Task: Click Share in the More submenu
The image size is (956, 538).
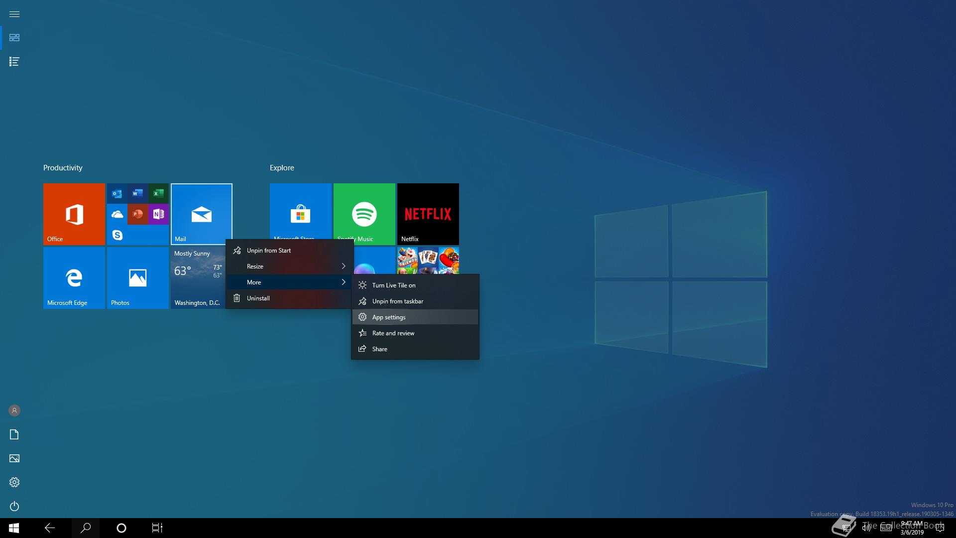Action: click(x=415, y=349)
